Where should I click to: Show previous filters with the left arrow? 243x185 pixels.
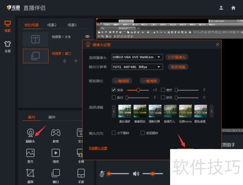point(114,111)
